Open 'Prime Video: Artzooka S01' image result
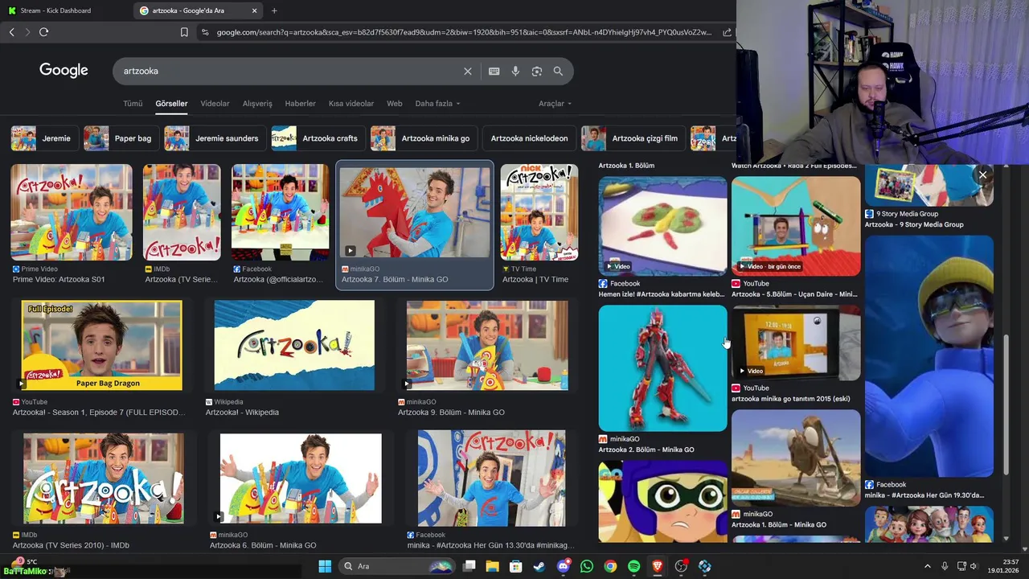 click(72, 212)
